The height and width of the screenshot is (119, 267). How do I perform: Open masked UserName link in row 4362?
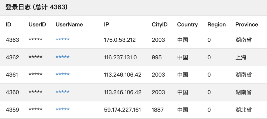tap(62, 57)
